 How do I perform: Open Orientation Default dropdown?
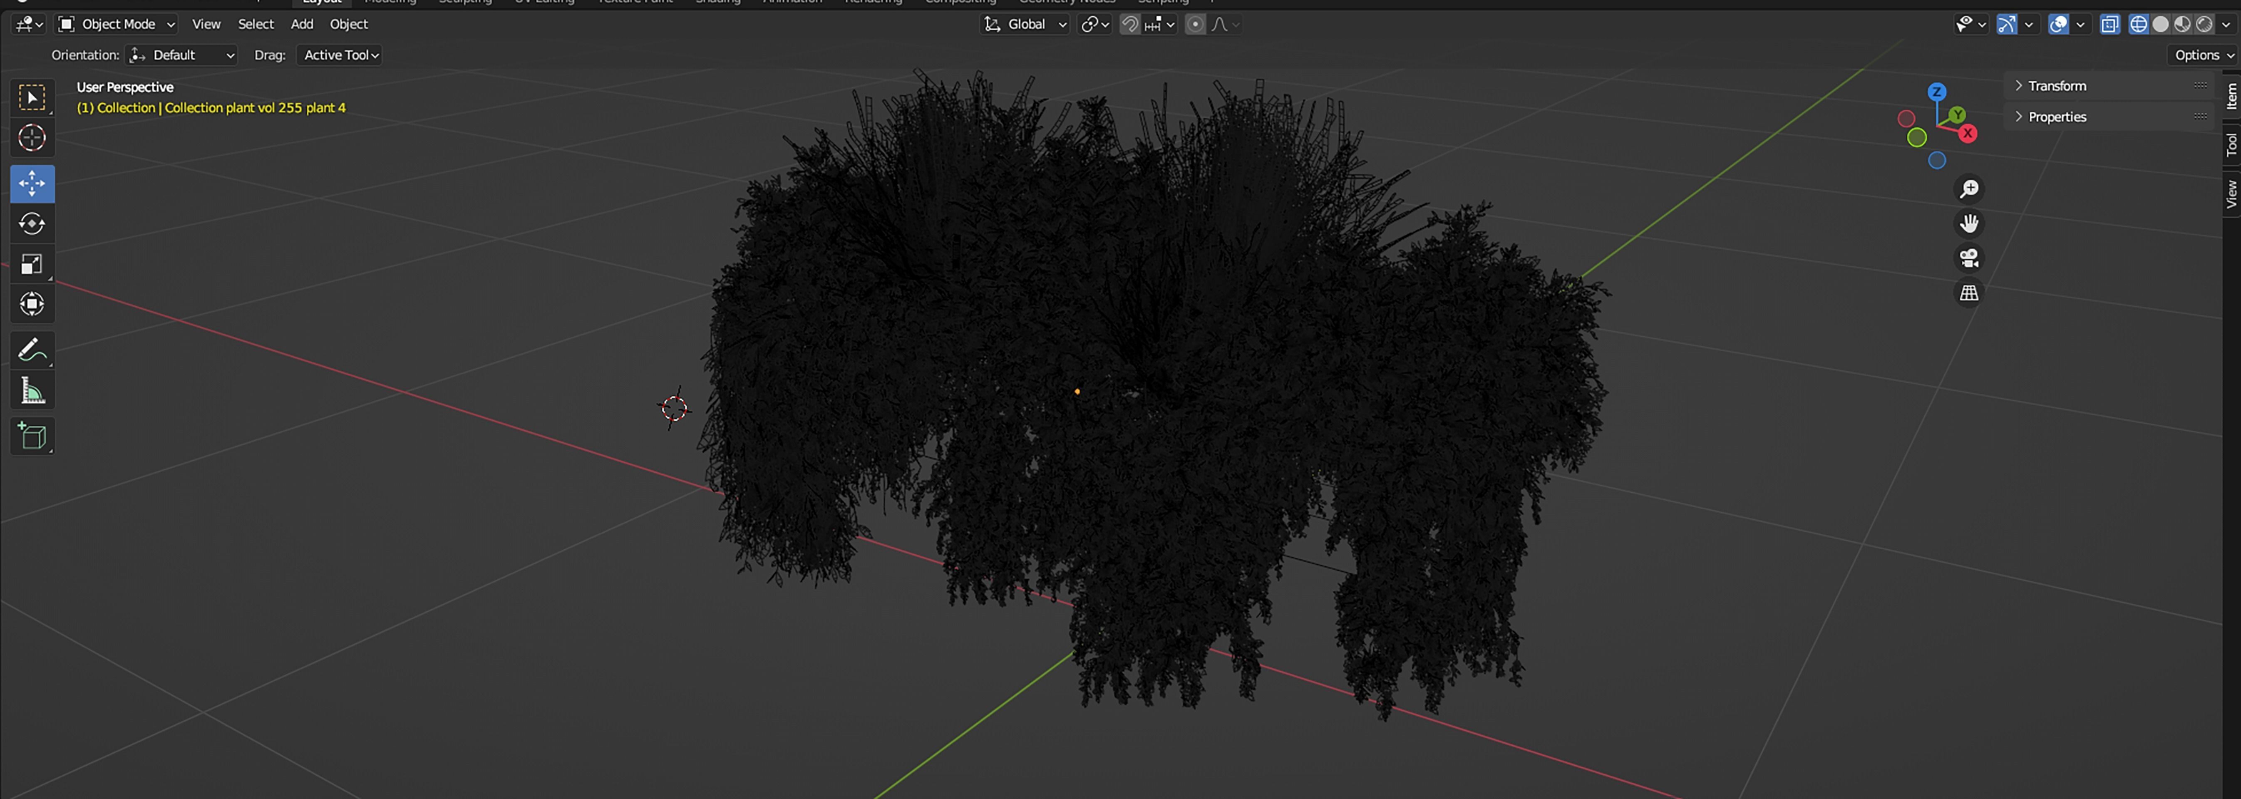point(182,55)
